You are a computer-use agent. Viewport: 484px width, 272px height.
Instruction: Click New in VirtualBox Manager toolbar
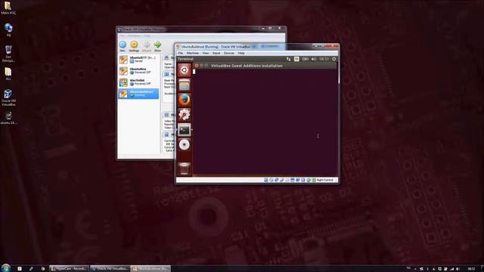[x=123, y=46]
